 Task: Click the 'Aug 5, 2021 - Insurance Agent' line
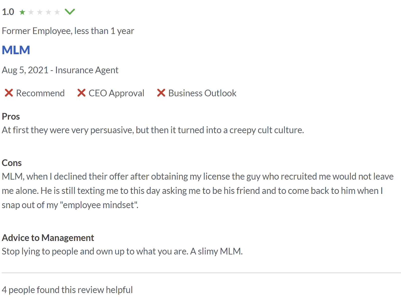[x=60, y=70]
